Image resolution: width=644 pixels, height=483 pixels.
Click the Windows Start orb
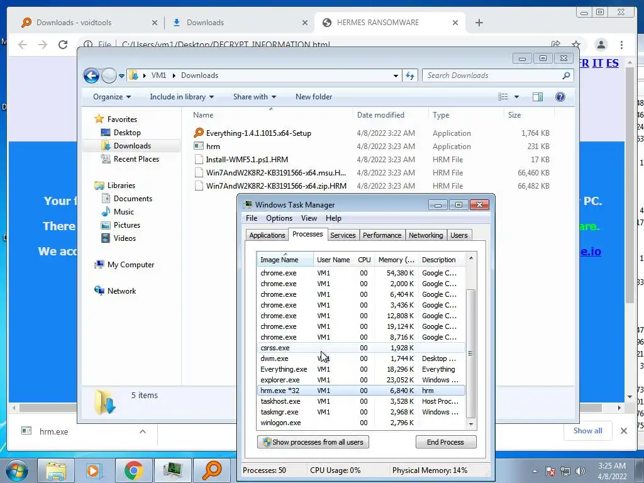17,470
